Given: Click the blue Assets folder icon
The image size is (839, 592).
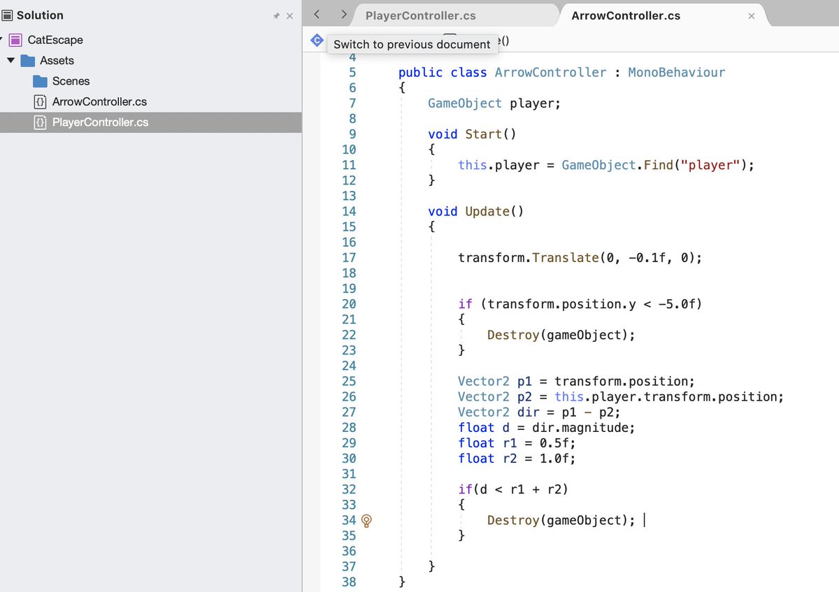Looking at the screenshot, I should tap(28, 61).
